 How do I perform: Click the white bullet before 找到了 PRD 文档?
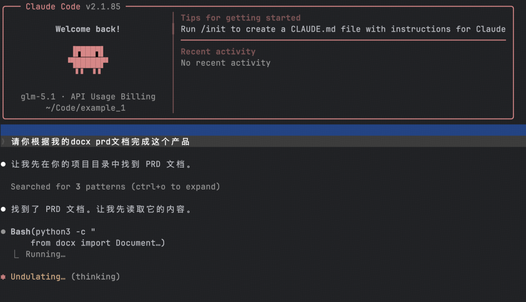coord(3,209)
